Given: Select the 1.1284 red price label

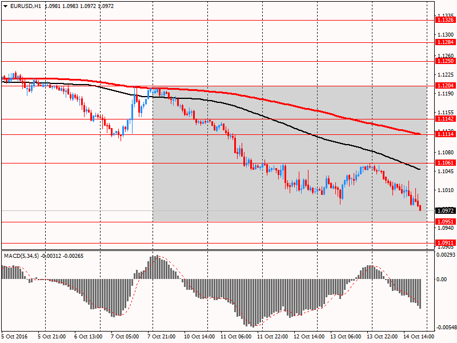Looking at the screenshot, I should click(x=445, y=42).
